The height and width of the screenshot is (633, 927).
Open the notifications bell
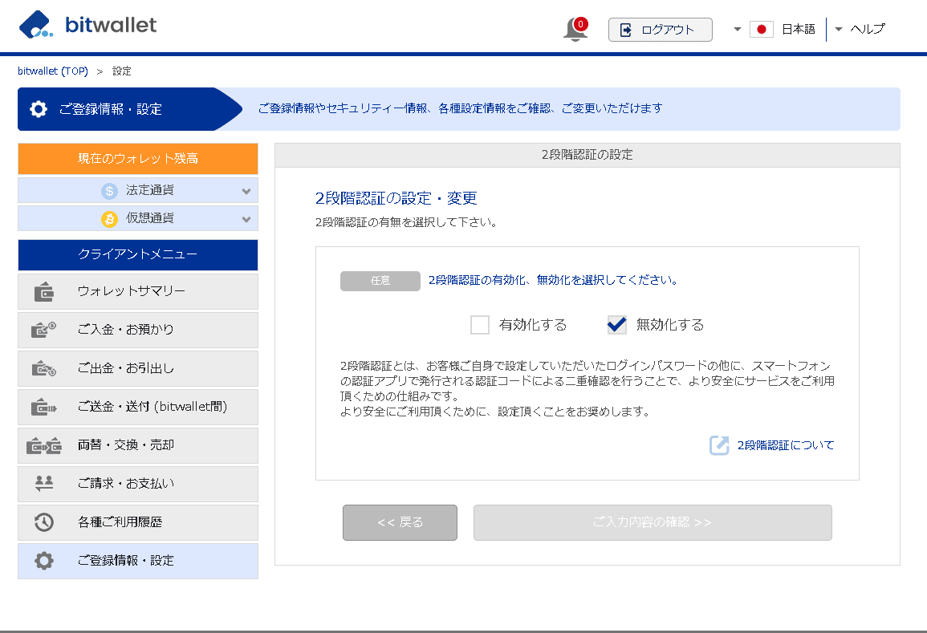coord(575,30)
